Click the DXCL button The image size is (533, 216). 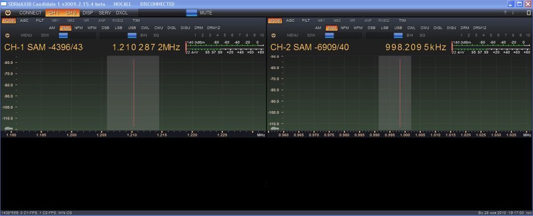(x=122, y=12)
